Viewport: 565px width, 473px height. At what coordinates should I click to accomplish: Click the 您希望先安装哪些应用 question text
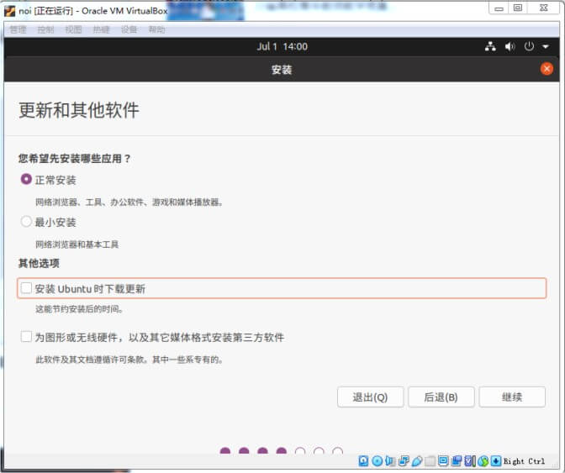click(74, 159)
